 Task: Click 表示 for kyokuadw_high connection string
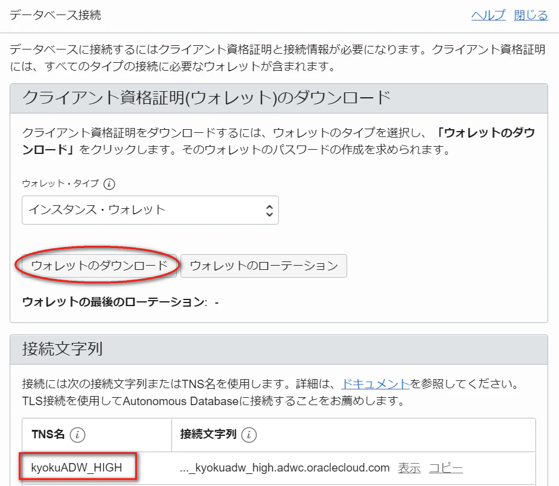pos(409,468)
